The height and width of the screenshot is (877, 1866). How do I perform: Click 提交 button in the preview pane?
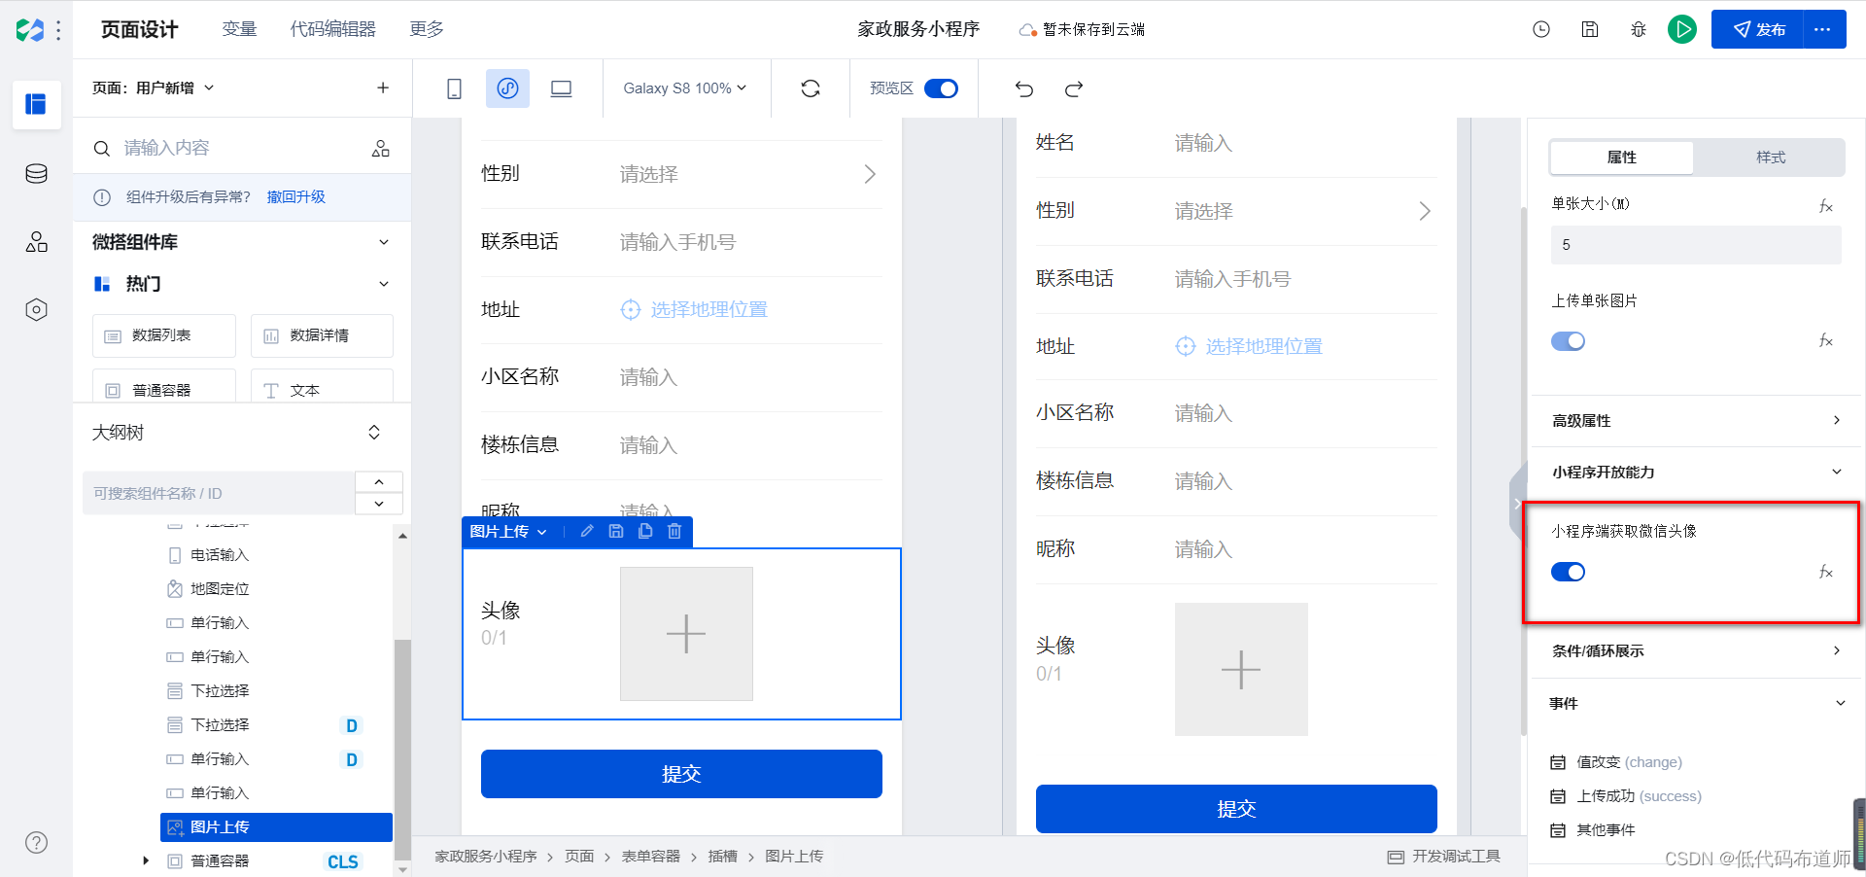[1236, 809]
